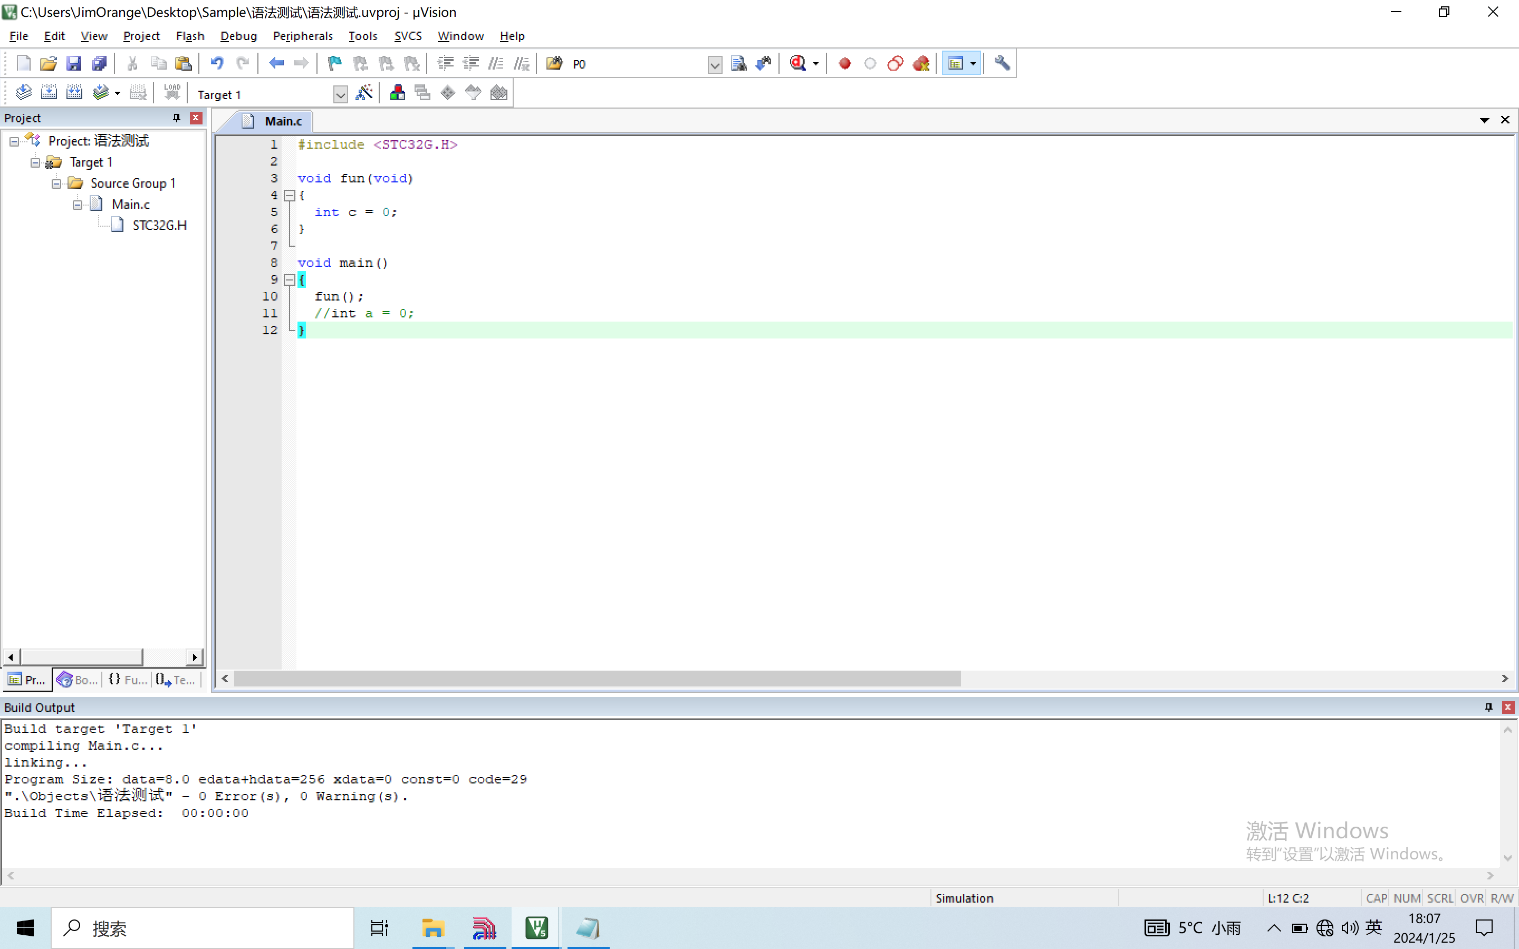Insert or remove bookmark with flag icon

334,63
